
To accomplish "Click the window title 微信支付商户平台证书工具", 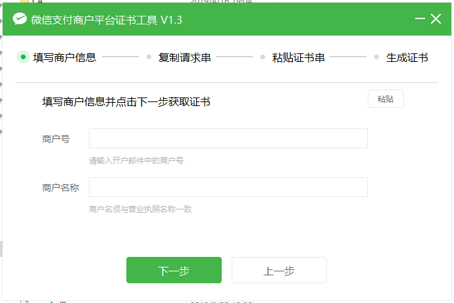I will (94, 20).
